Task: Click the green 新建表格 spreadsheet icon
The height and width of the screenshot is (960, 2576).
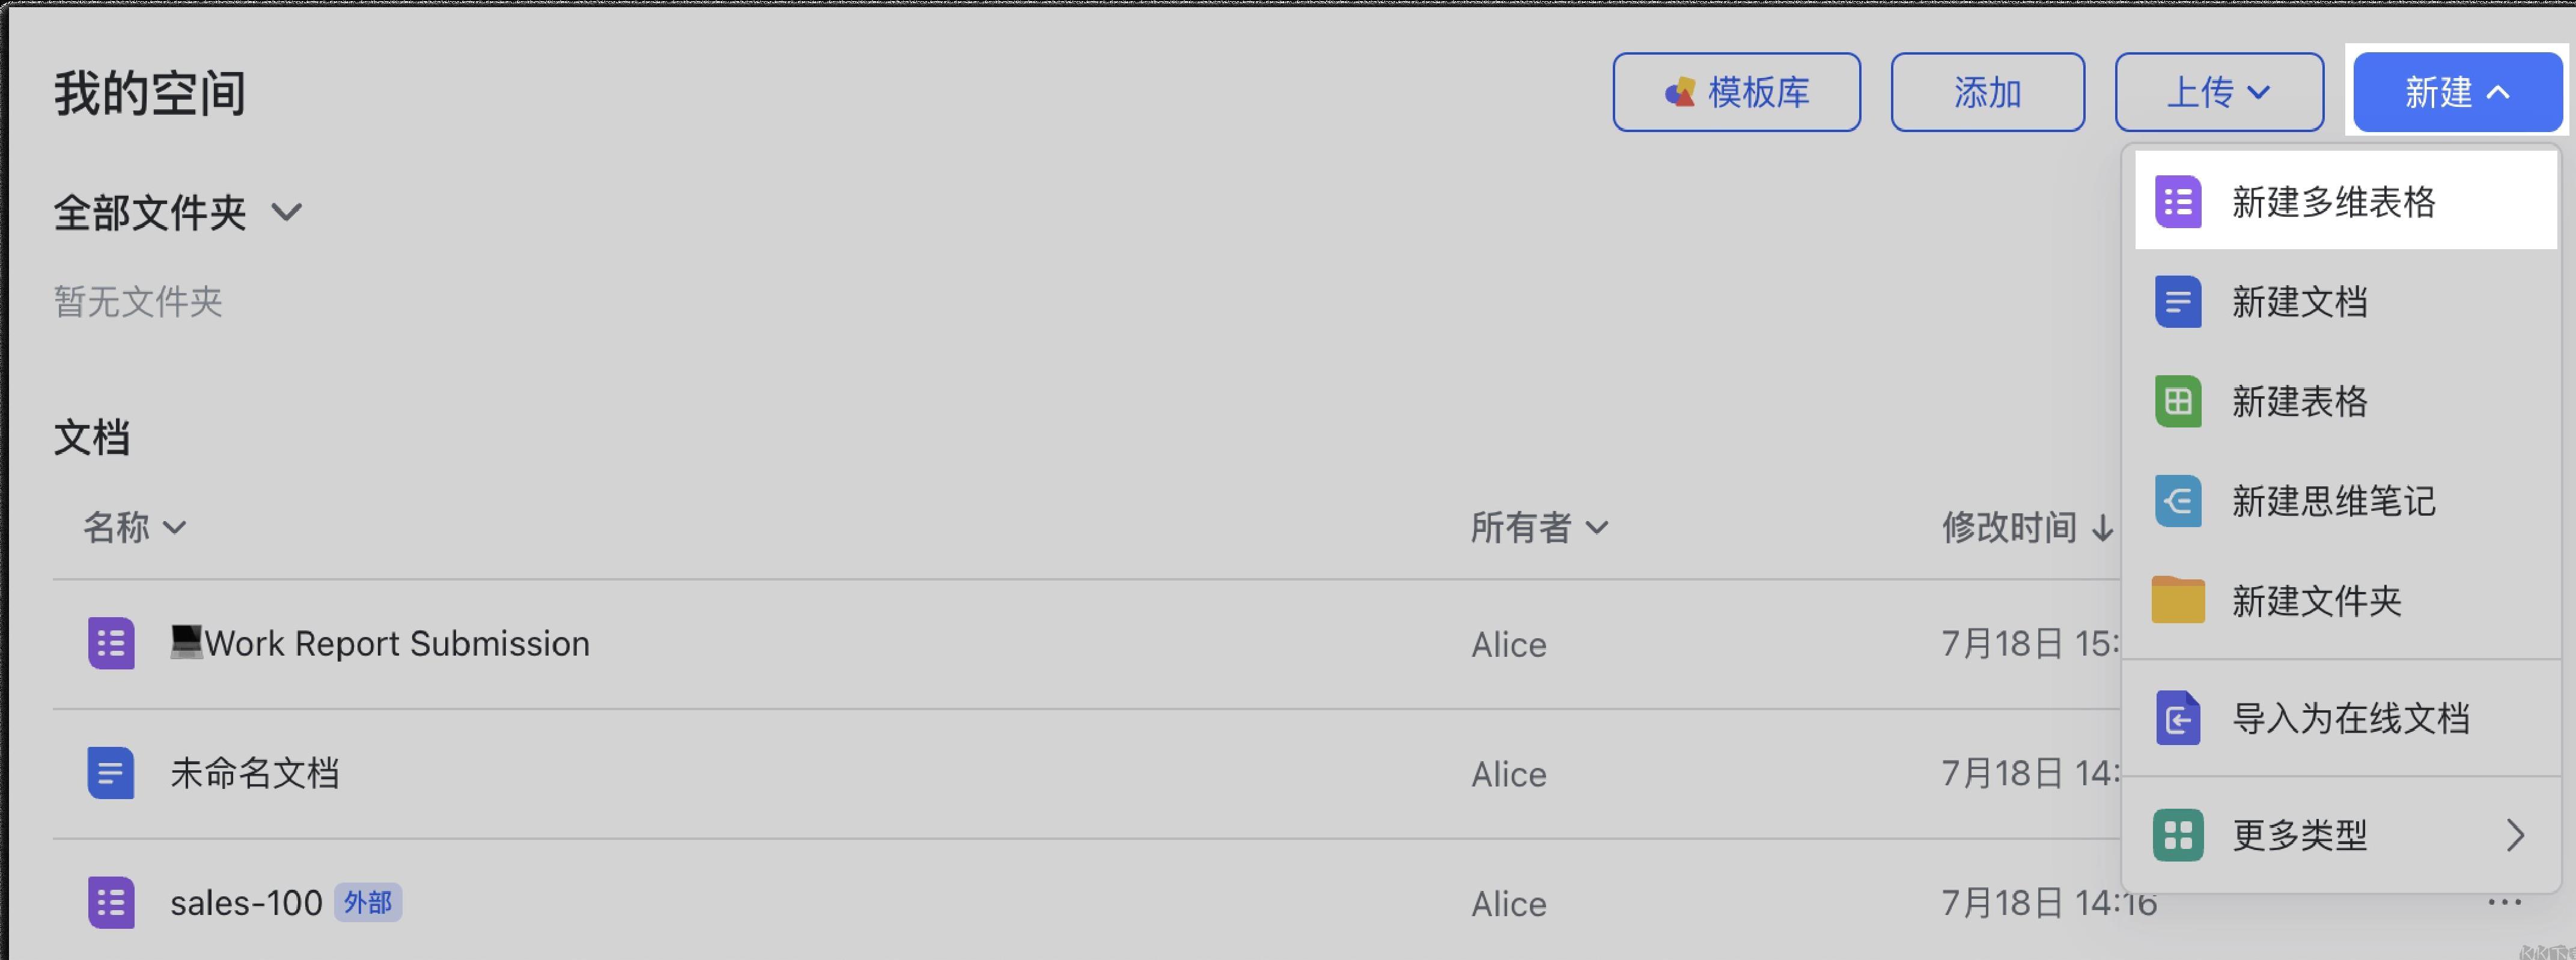Action: click(x=2177, y=402)
